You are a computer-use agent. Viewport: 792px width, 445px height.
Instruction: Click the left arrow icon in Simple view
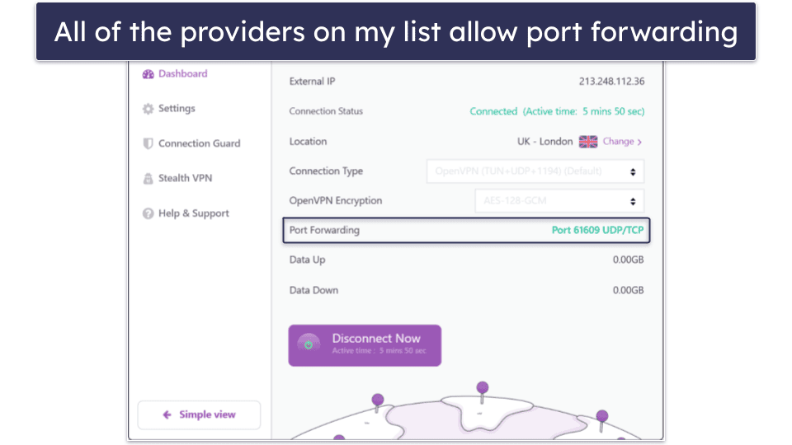[x=167, y=415]
